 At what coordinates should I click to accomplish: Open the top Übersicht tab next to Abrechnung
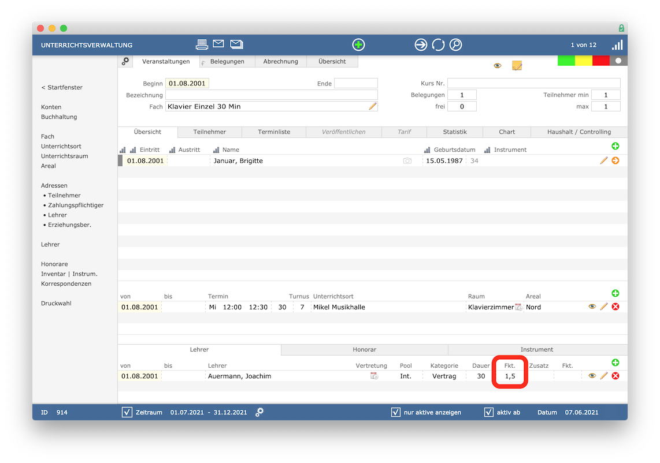(x=332, y=61)
